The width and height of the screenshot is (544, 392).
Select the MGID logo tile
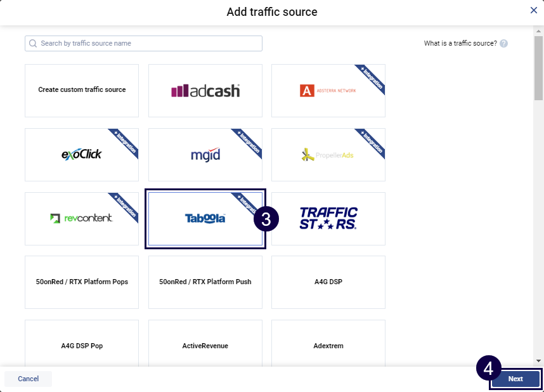205,155
